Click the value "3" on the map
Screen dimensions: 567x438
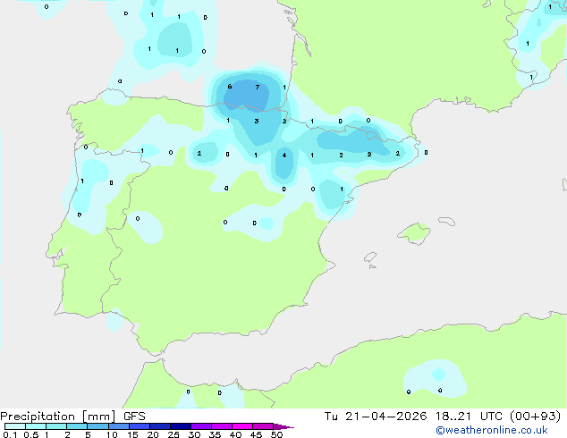(x=257, y=121)
